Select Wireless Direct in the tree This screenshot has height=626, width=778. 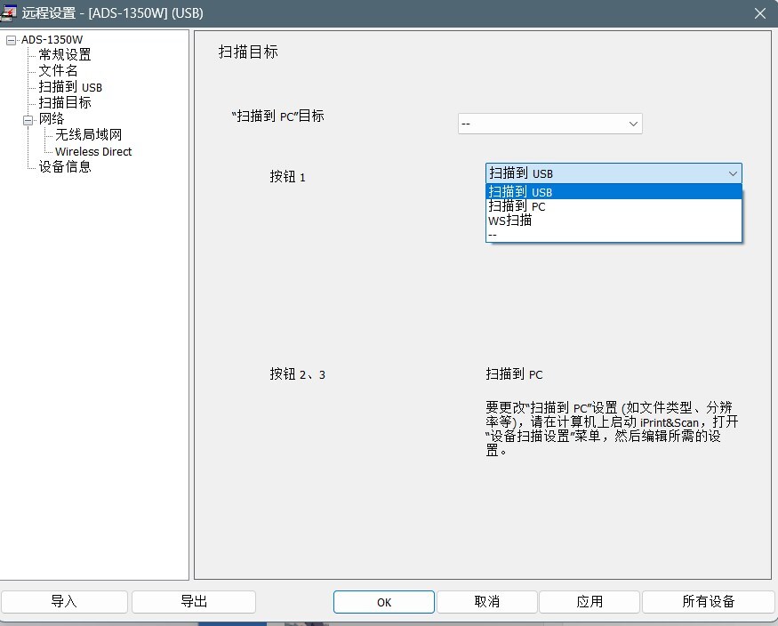(93, 151)
